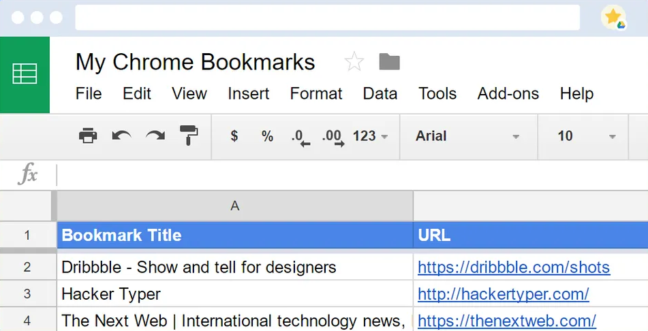Decrease decimal places

pyautogui.click(x=300, y=138)
